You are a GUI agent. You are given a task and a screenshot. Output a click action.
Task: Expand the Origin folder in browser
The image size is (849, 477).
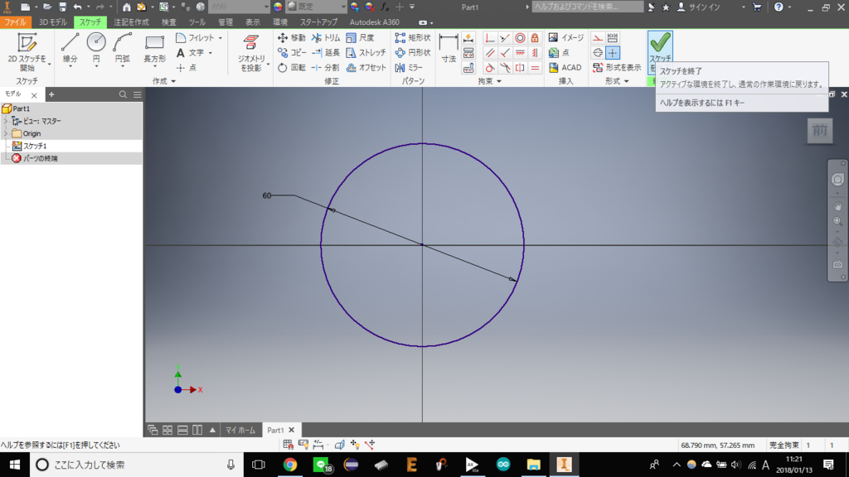click(6, 133)
